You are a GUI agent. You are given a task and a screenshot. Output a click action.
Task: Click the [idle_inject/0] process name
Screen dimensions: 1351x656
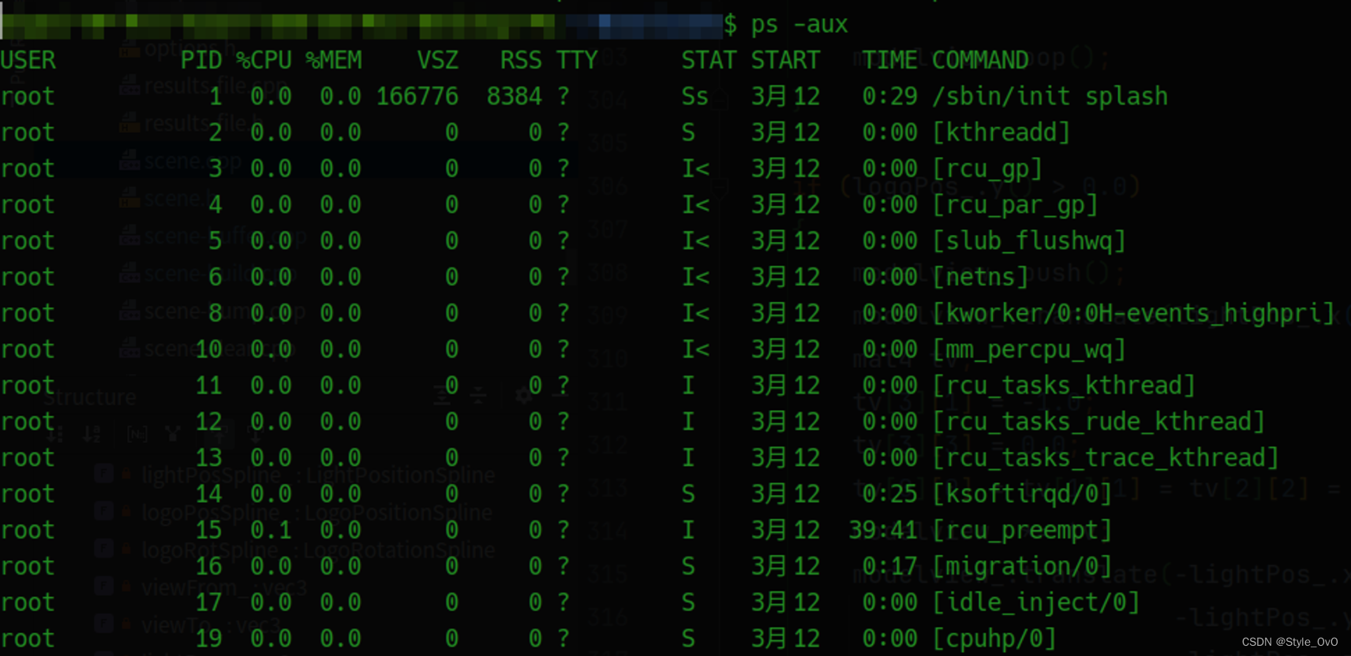pyautogui.click(x=1036, y=603)
